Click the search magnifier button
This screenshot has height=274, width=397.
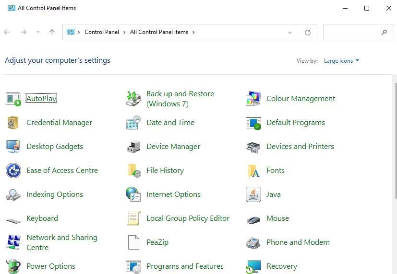[384, 32]
